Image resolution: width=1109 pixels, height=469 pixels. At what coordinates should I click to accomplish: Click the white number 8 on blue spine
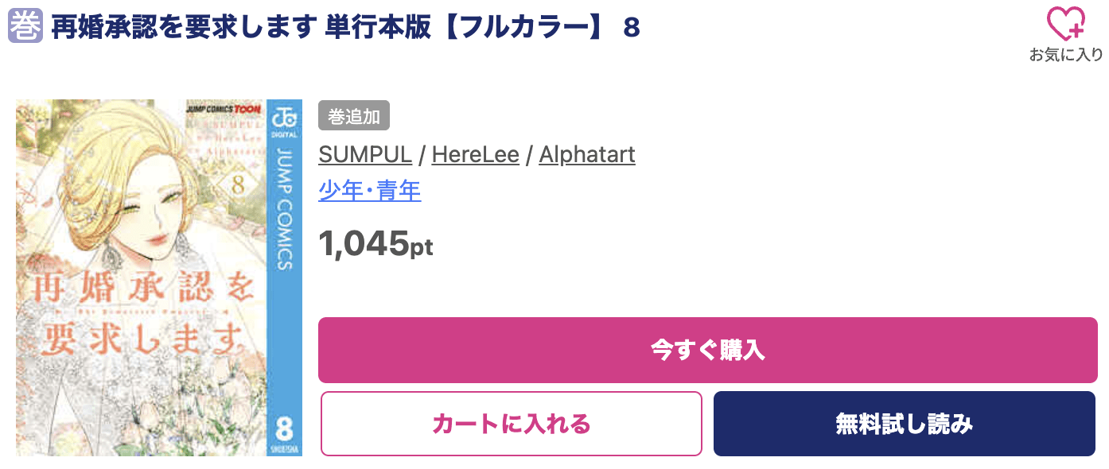click(x=284, y=427)
